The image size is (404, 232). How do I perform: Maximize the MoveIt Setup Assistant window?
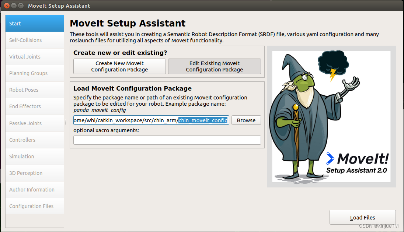21,6
